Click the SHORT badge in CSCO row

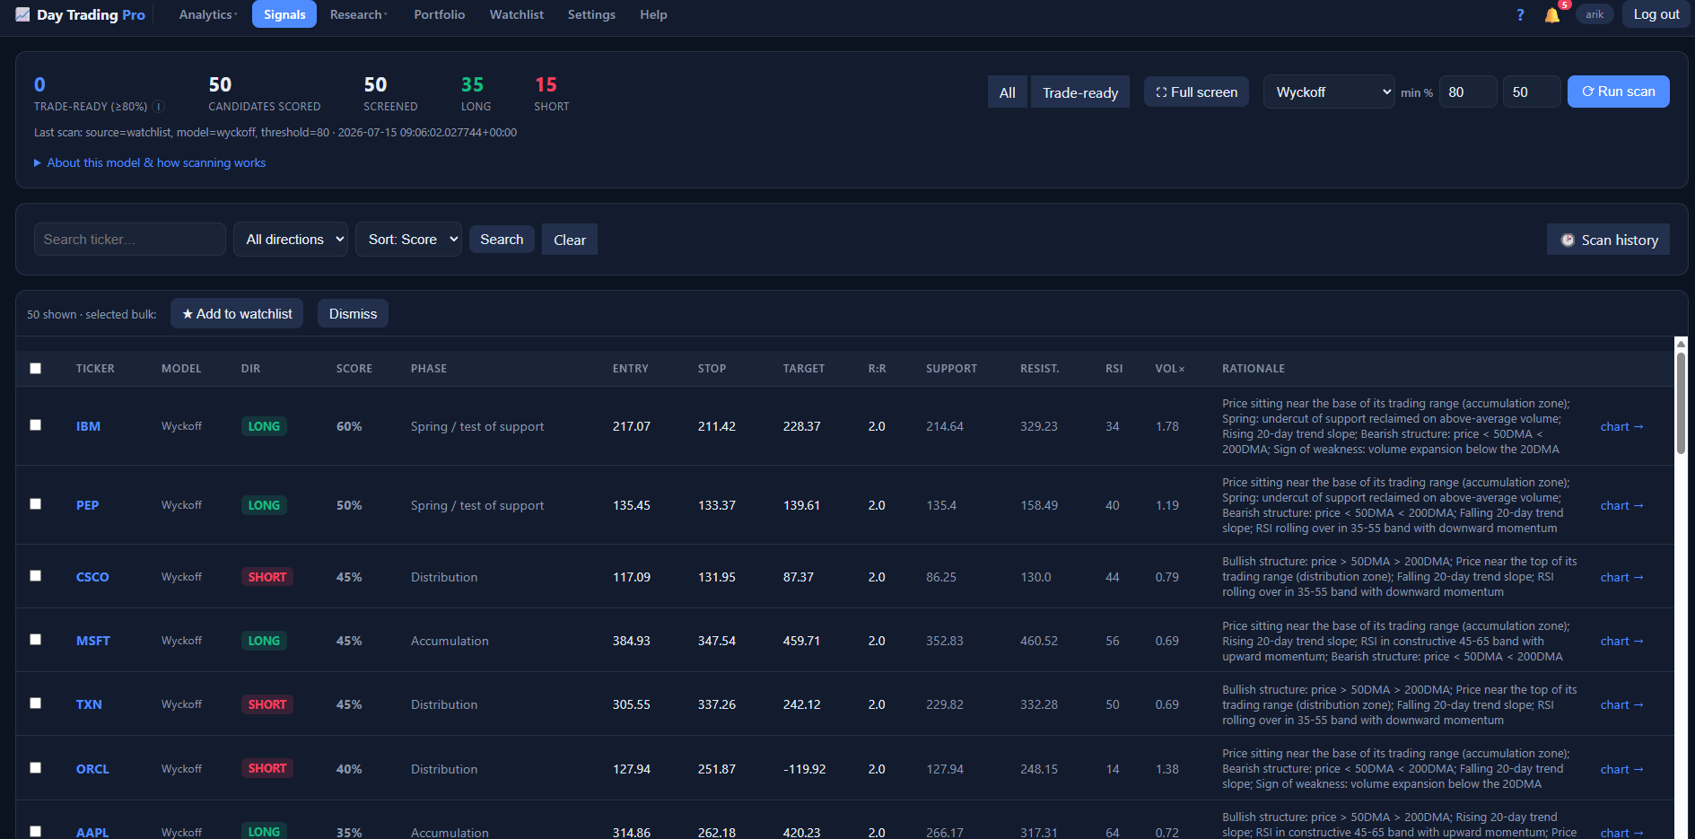(x=266, y=577)
